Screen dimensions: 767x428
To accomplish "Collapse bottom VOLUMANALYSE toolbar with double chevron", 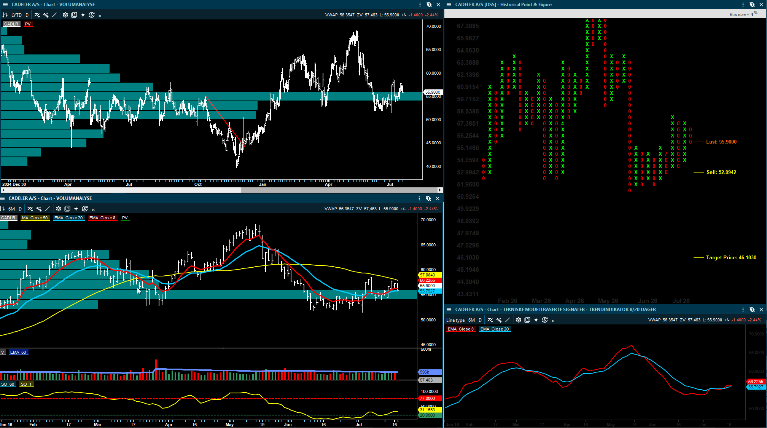I will coord(93,209).
